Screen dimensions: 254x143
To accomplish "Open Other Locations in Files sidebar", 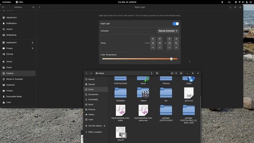I will (96, 132).
